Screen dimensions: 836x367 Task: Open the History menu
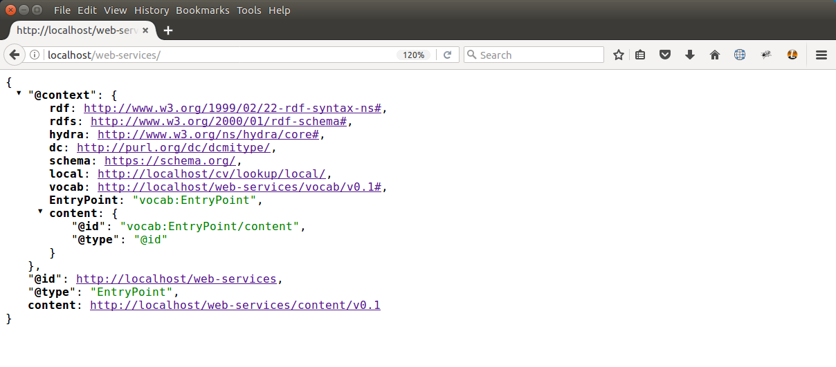click(x=152, y=10)
